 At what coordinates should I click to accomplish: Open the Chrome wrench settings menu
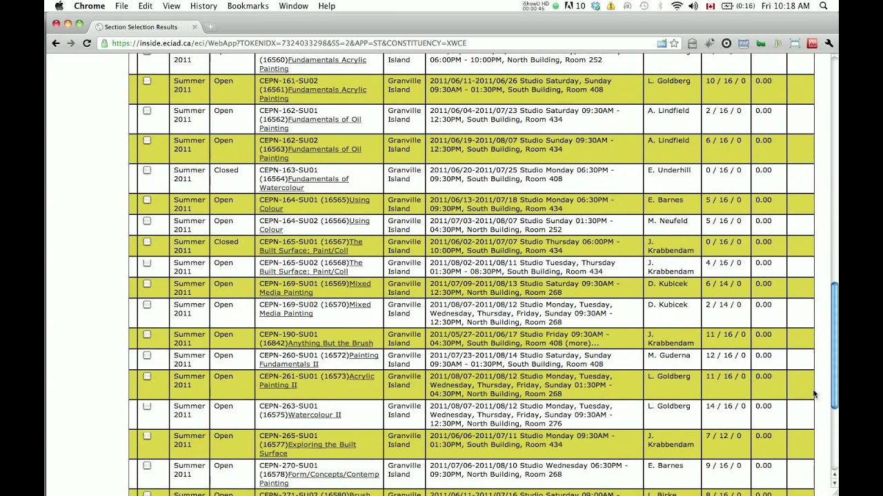pyautogui.click(x=829, y=43)
